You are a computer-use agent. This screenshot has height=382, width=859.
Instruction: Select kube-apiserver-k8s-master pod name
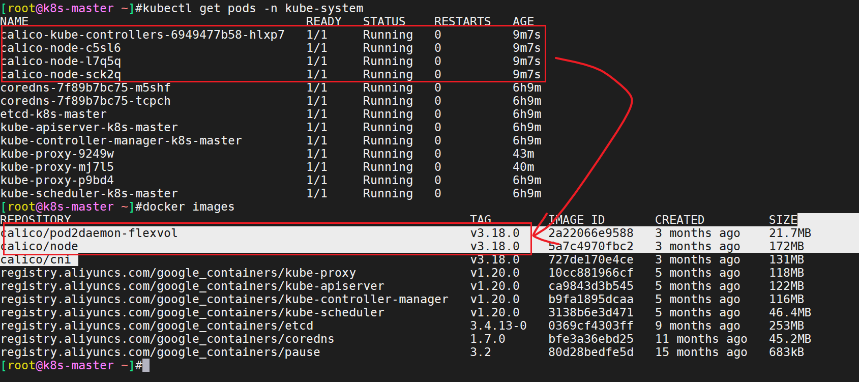point(89,127)
